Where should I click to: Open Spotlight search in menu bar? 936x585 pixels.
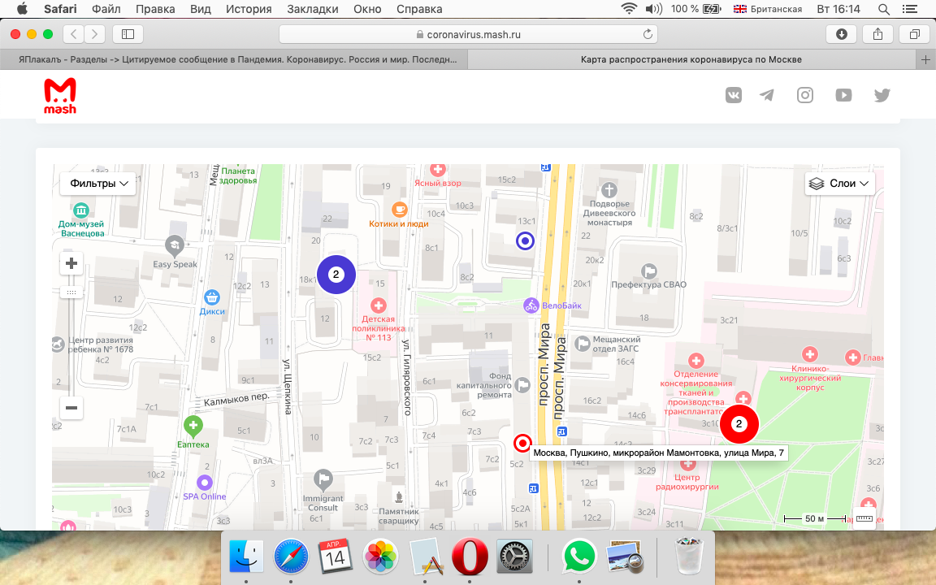[x=884, y=9]
